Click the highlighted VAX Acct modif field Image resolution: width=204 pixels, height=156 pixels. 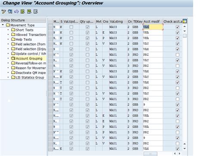(x=153, y=27)
